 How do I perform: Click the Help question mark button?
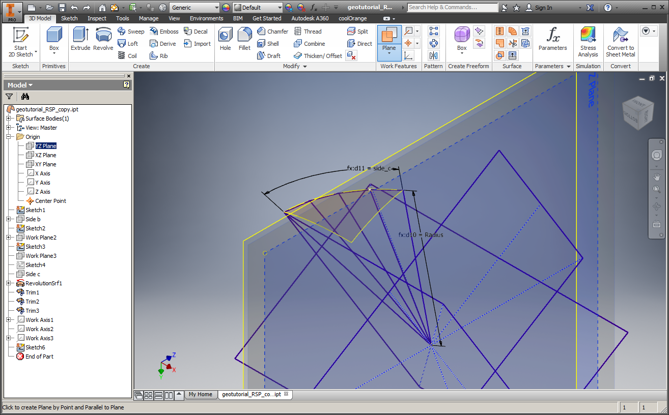coord(607,8)
